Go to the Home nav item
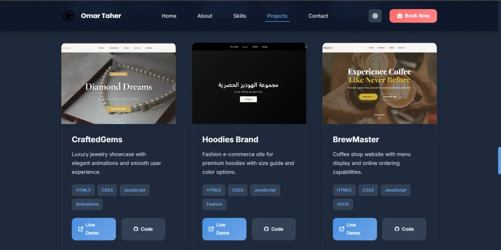This screenshot has width=501, height=250. click(169, 16)
